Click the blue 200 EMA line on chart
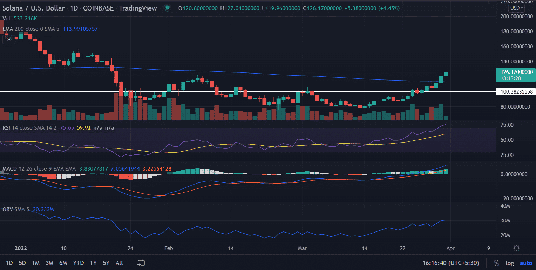536x270 pixels. (245, 72)
